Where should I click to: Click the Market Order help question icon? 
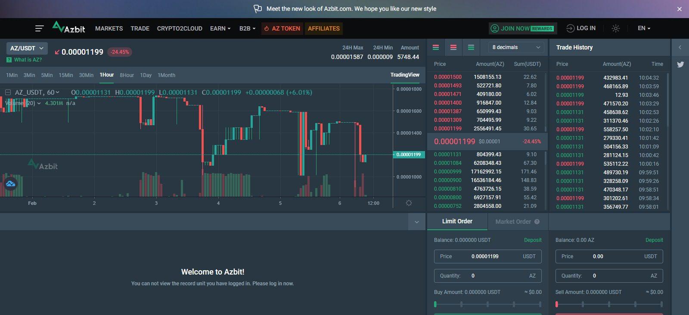(537, 222)
